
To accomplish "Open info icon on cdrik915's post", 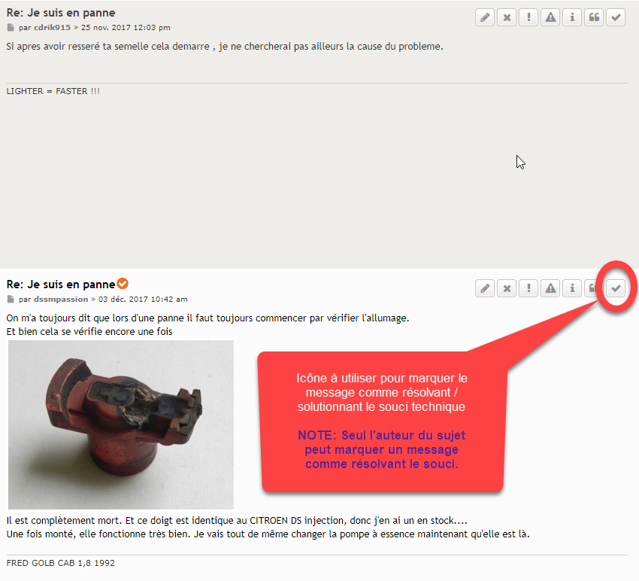I will [572, 17].
